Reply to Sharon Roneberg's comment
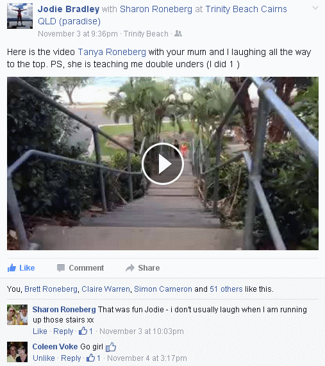 pos(63,331)
